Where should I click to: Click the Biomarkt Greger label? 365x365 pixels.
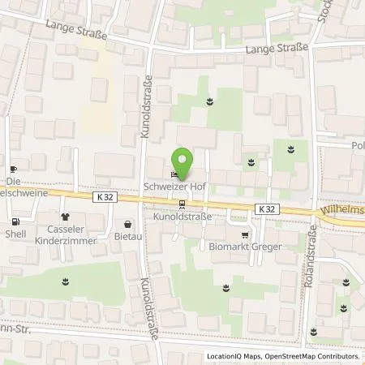tap(245, 247)
